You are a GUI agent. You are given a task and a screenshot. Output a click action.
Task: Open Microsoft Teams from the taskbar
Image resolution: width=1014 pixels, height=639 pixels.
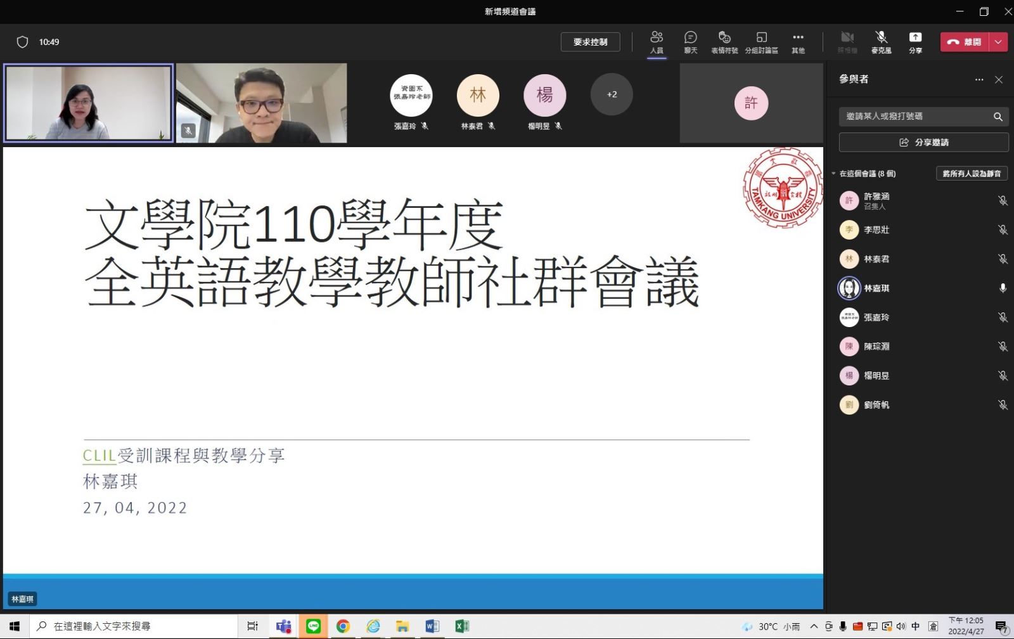point(283,626)
